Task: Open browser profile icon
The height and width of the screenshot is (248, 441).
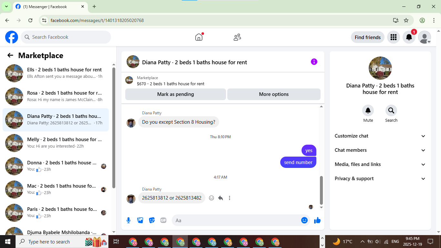Action: coord(422,20)
